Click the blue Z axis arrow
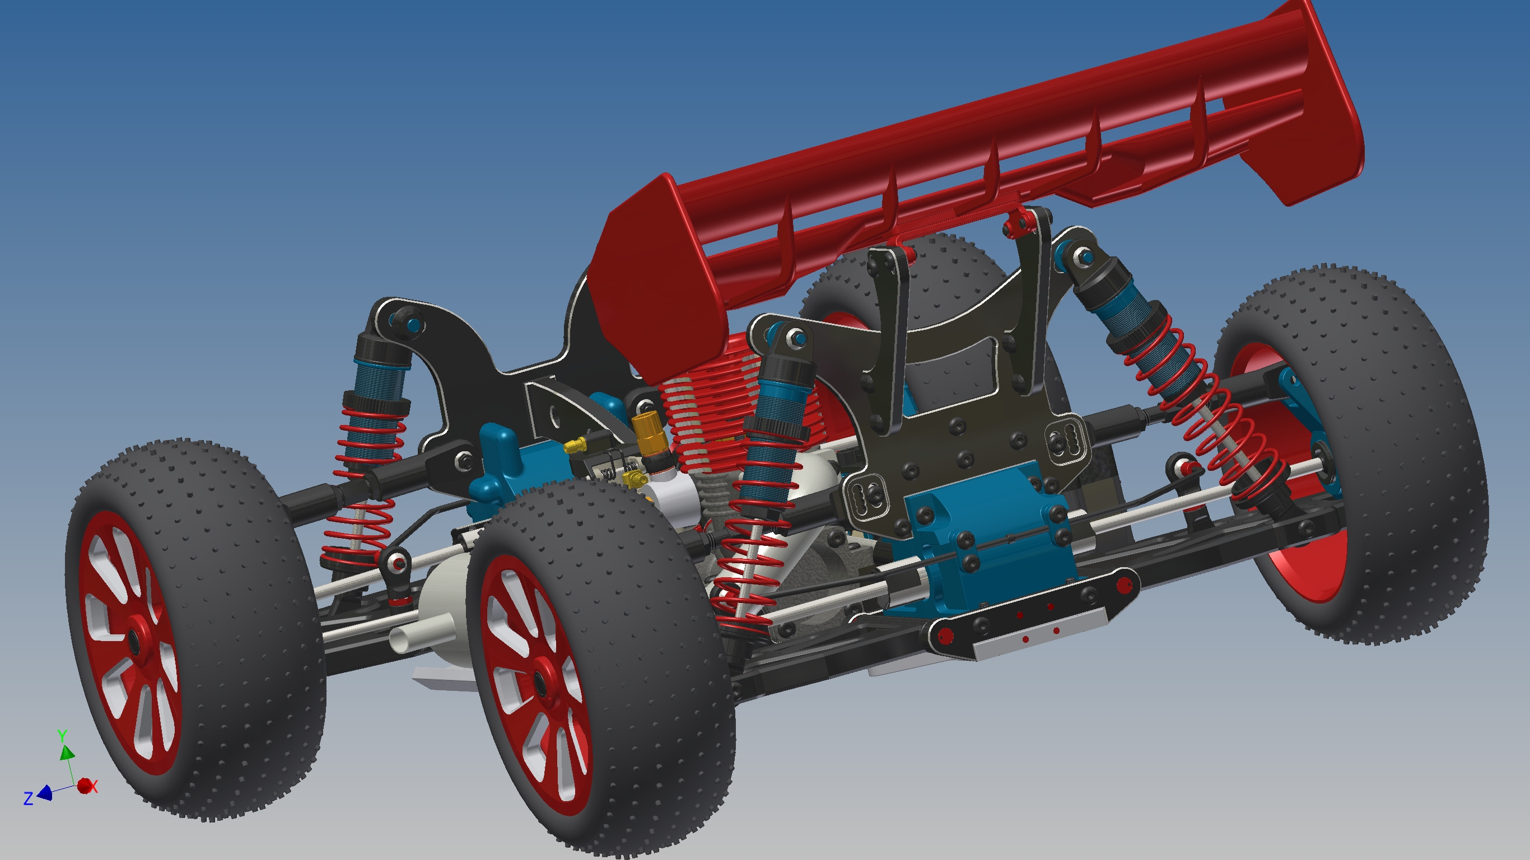Screen dimensions: 1530x860 click(45, 793)
